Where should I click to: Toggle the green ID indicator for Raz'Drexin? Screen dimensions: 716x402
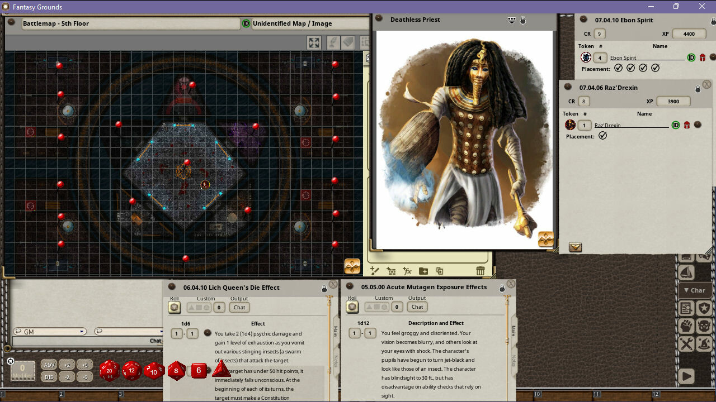675,125
